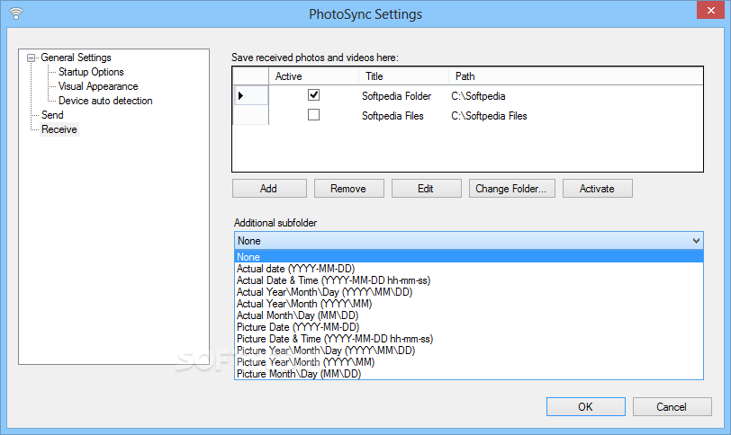Screen dimensions: 731x435
Task: Collapse the Additional subfolder dropdown arrow
Action: 696,241
